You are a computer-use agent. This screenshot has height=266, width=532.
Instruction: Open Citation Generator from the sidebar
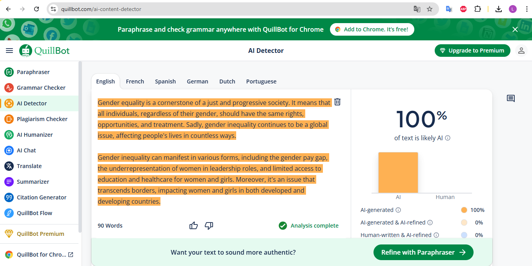pos(39,197)
